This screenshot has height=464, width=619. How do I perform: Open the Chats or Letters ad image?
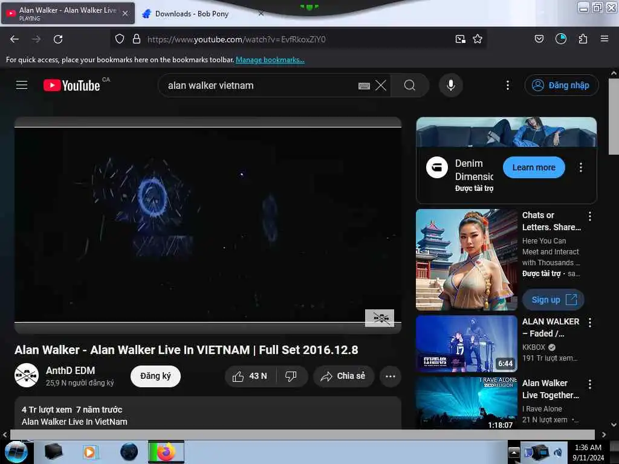tap(467, 260)
